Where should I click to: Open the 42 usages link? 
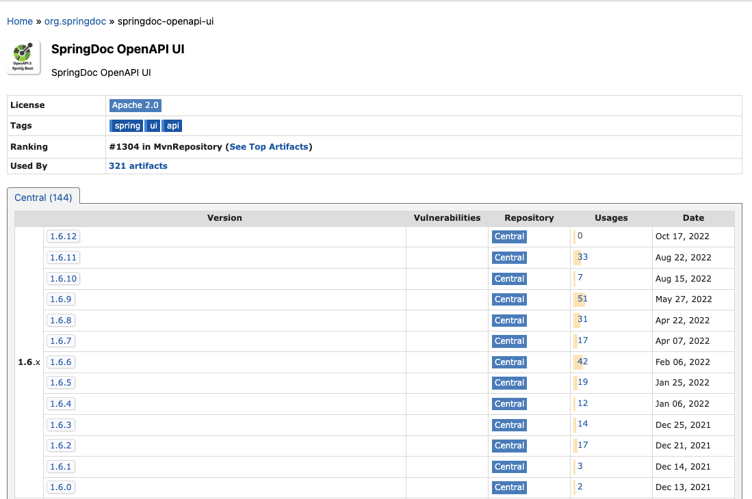583,362
